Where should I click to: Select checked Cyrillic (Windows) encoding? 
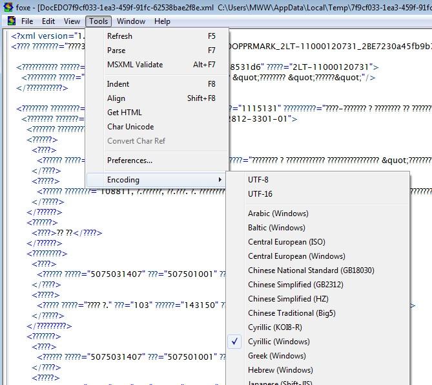pos(278,342)
